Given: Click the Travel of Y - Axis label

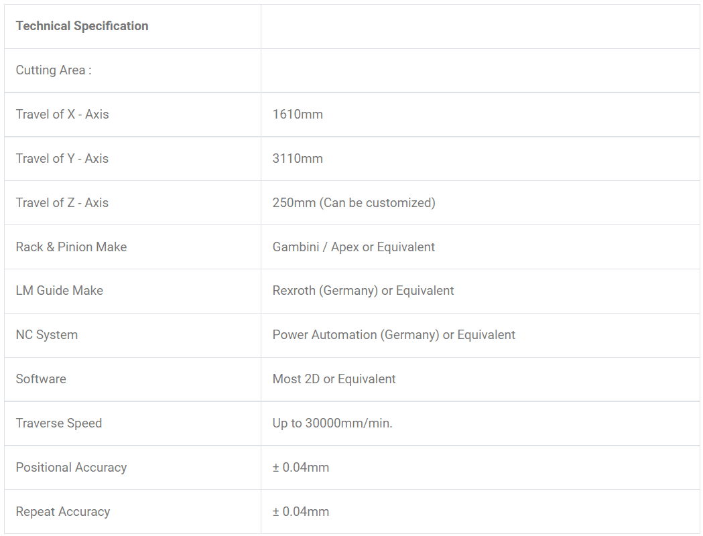Looking at the screenshot, I should (62, 159).
